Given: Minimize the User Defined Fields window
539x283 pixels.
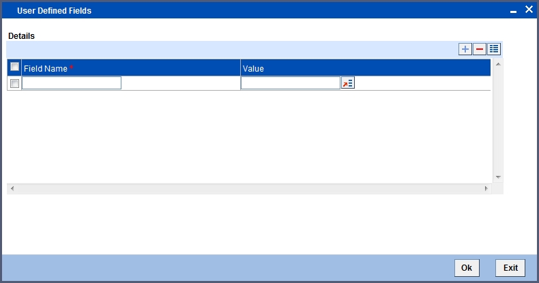Looking at the screenshot, I should coord(513,12).
